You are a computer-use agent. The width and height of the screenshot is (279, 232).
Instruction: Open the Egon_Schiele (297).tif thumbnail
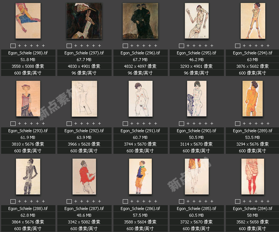(x=84, y=21)
